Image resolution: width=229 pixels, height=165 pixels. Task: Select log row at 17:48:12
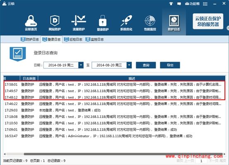point(114,97)
